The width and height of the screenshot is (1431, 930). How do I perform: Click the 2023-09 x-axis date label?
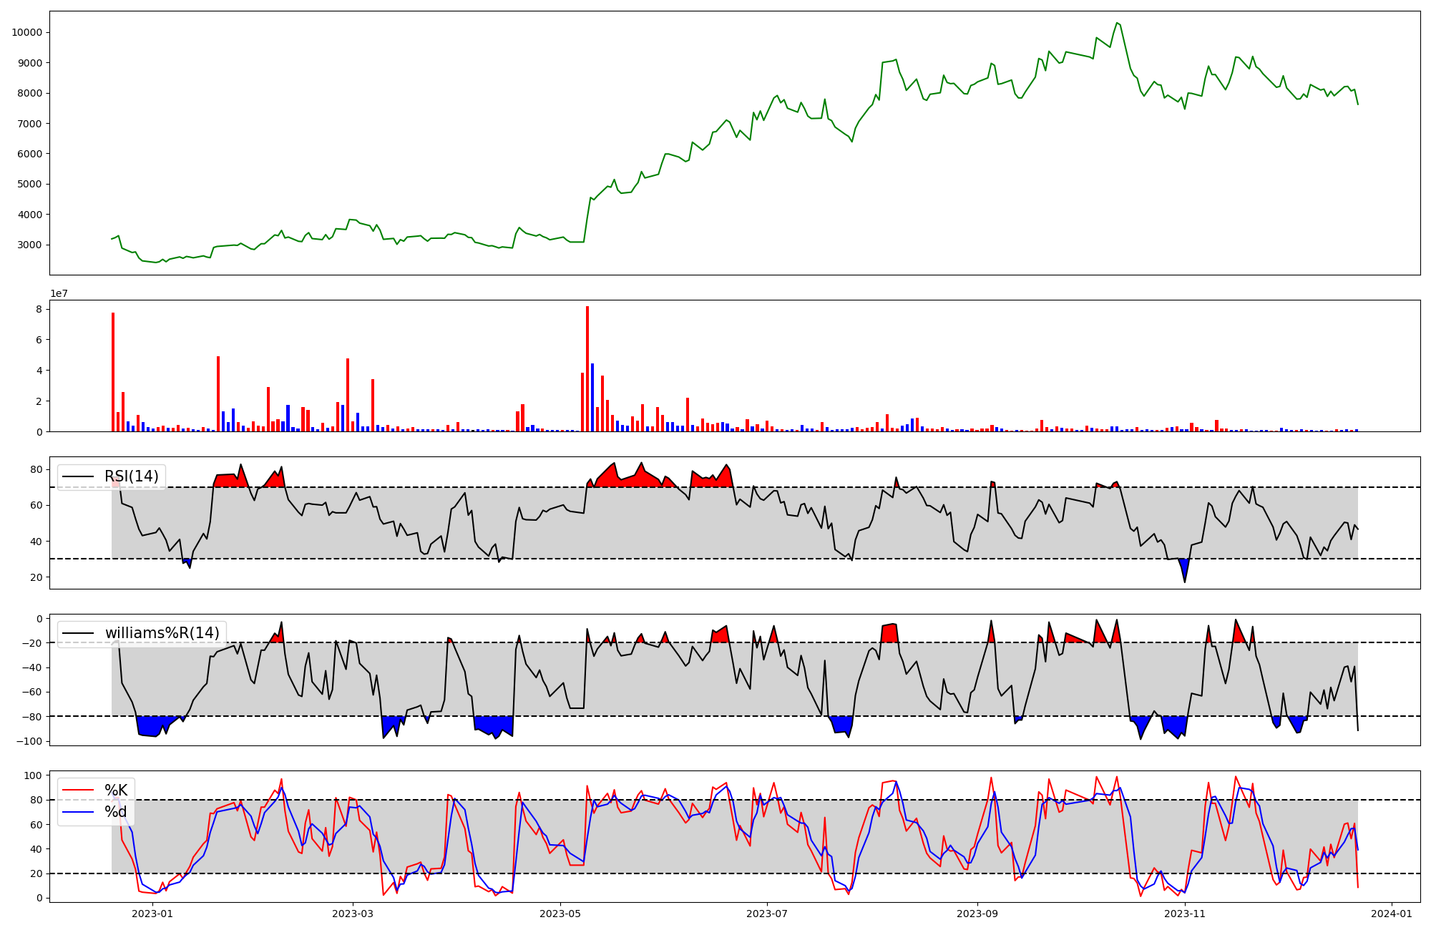[977, 913]
